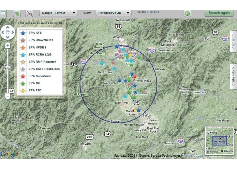Click the cyan star near Bent Creek

115,69
